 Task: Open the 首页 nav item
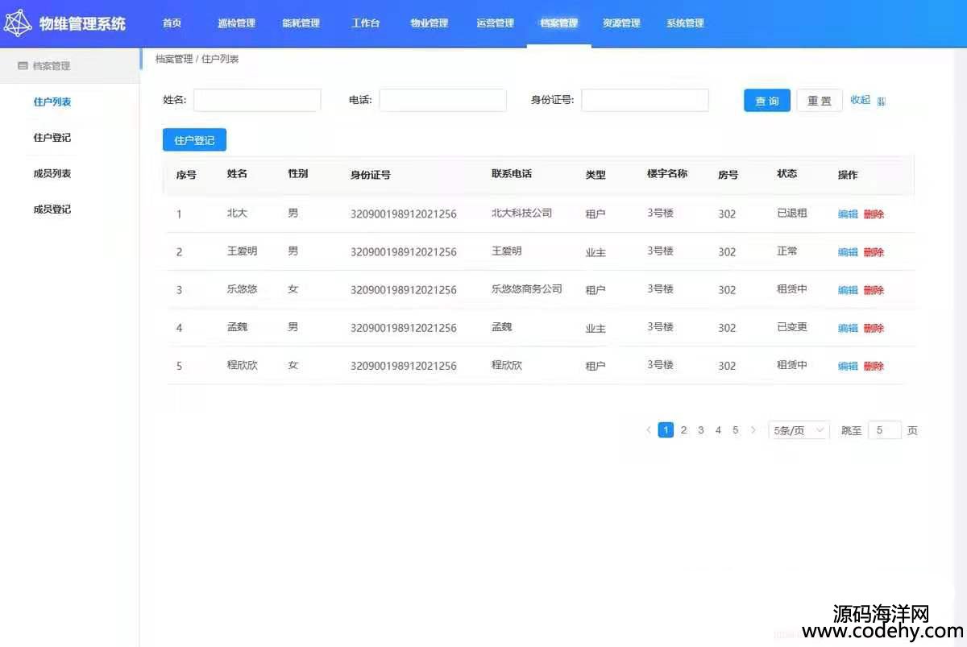[x=172, y=23]
